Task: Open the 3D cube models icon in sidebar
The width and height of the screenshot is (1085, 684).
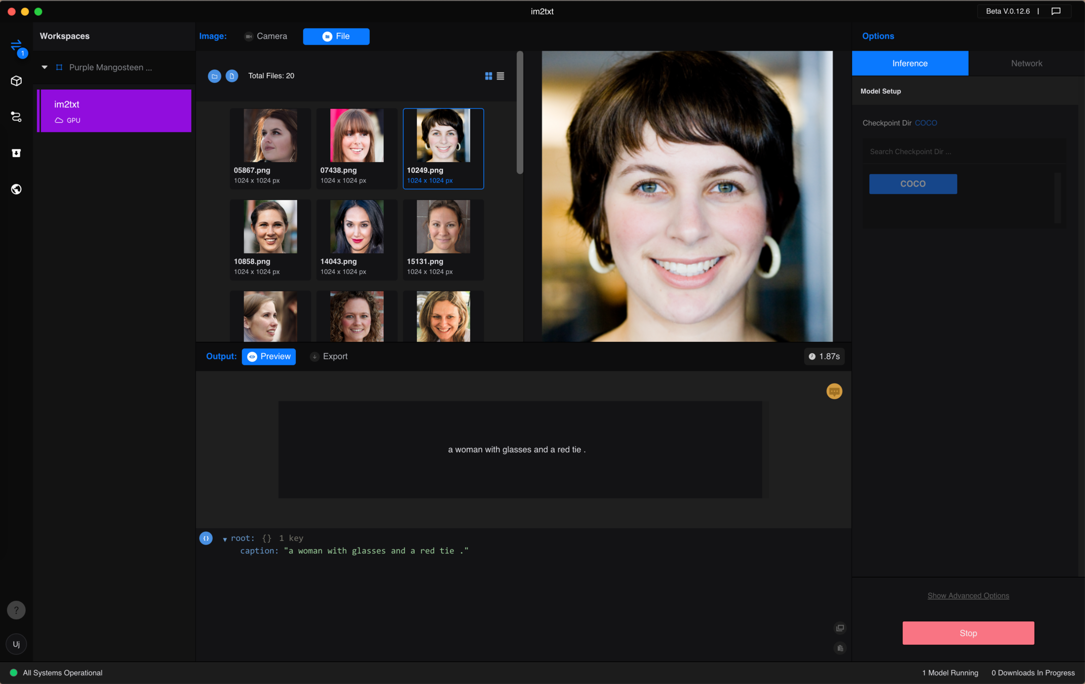Action: (16, 81)
